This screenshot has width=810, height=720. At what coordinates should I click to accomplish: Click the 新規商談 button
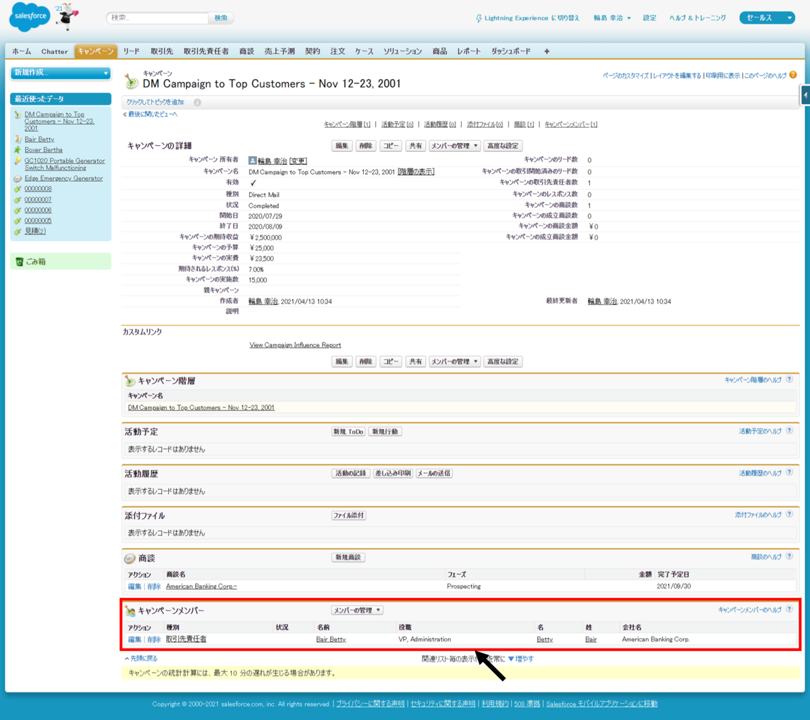pos(348,557)
